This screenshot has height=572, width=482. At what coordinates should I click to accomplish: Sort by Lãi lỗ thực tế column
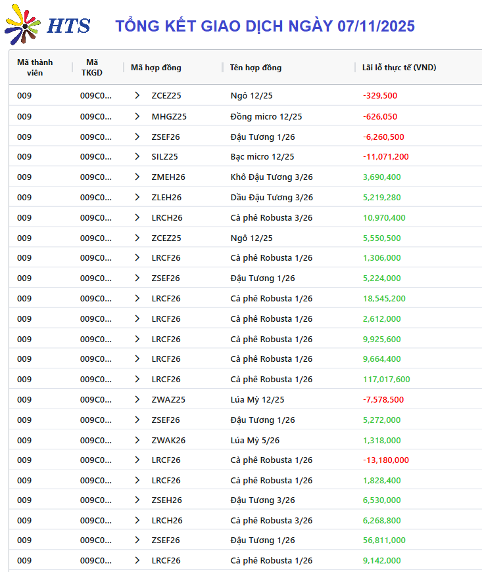click(399, 68)
